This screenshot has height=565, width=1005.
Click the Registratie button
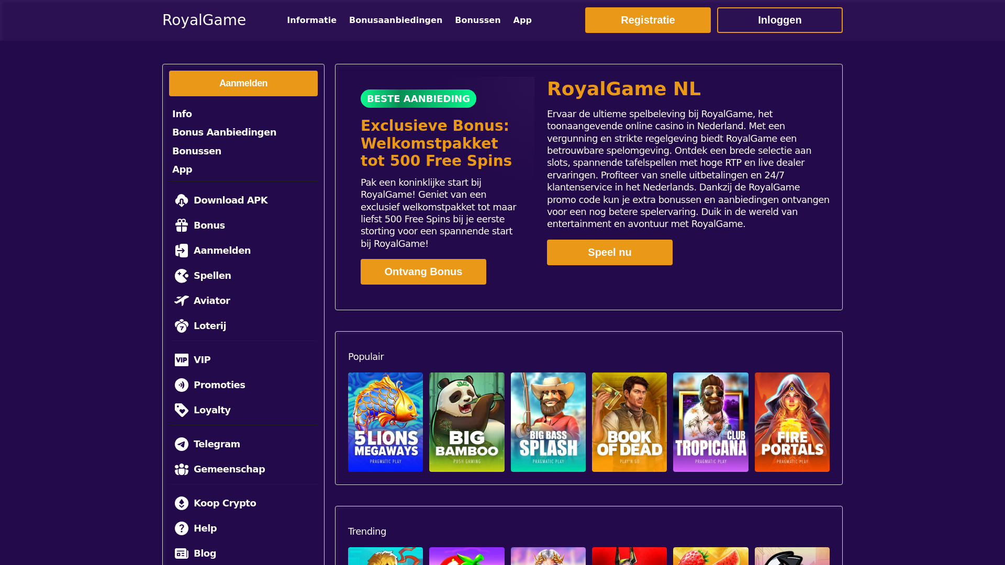coord(648,20)
